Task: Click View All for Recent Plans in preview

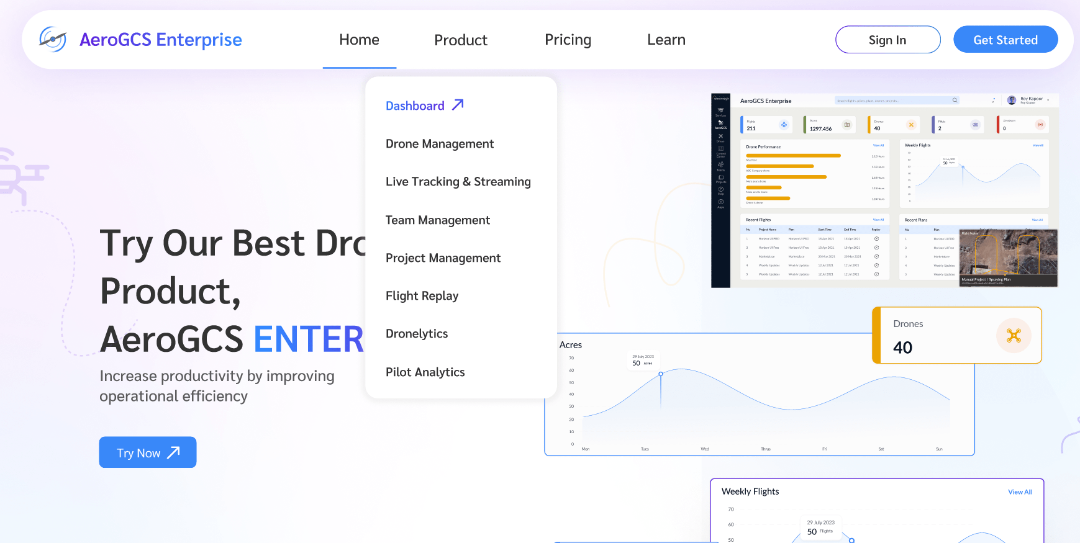Action: click(x=1037, y=220)
